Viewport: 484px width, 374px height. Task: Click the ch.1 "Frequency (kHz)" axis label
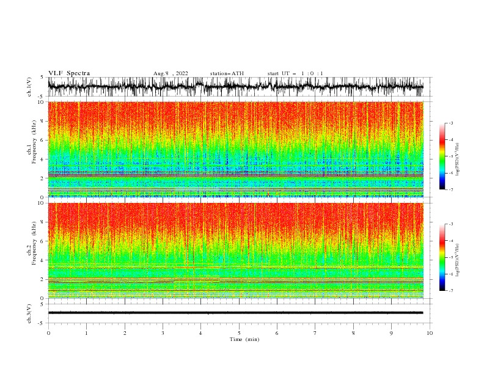tap(34, 142)
